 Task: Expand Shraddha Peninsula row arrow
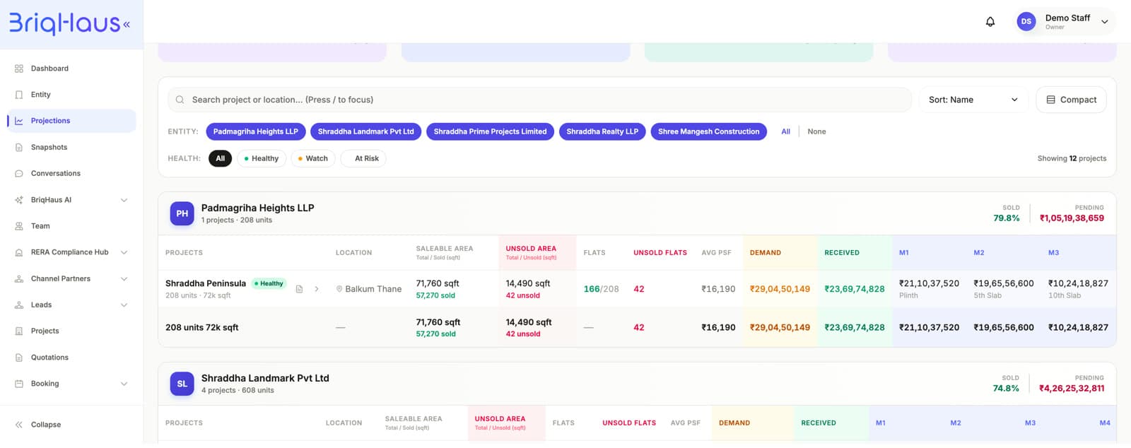pos(317,289)
